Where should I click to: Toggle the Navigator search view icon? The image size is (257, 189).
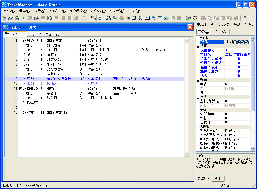click(93, 18)
